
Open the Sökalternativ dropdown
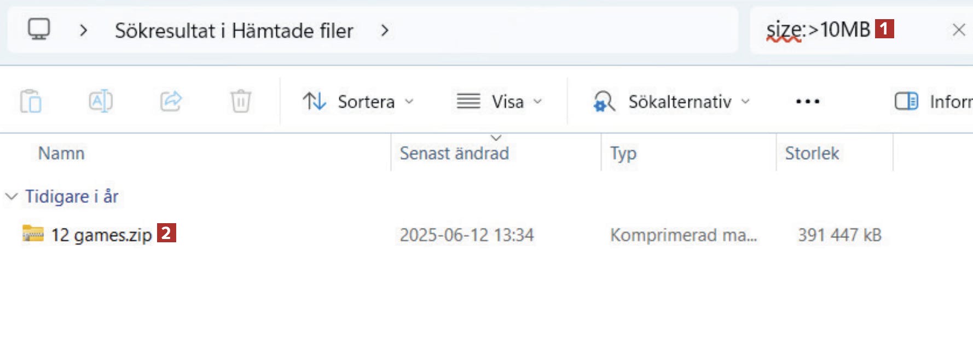(x=671, y=102)
